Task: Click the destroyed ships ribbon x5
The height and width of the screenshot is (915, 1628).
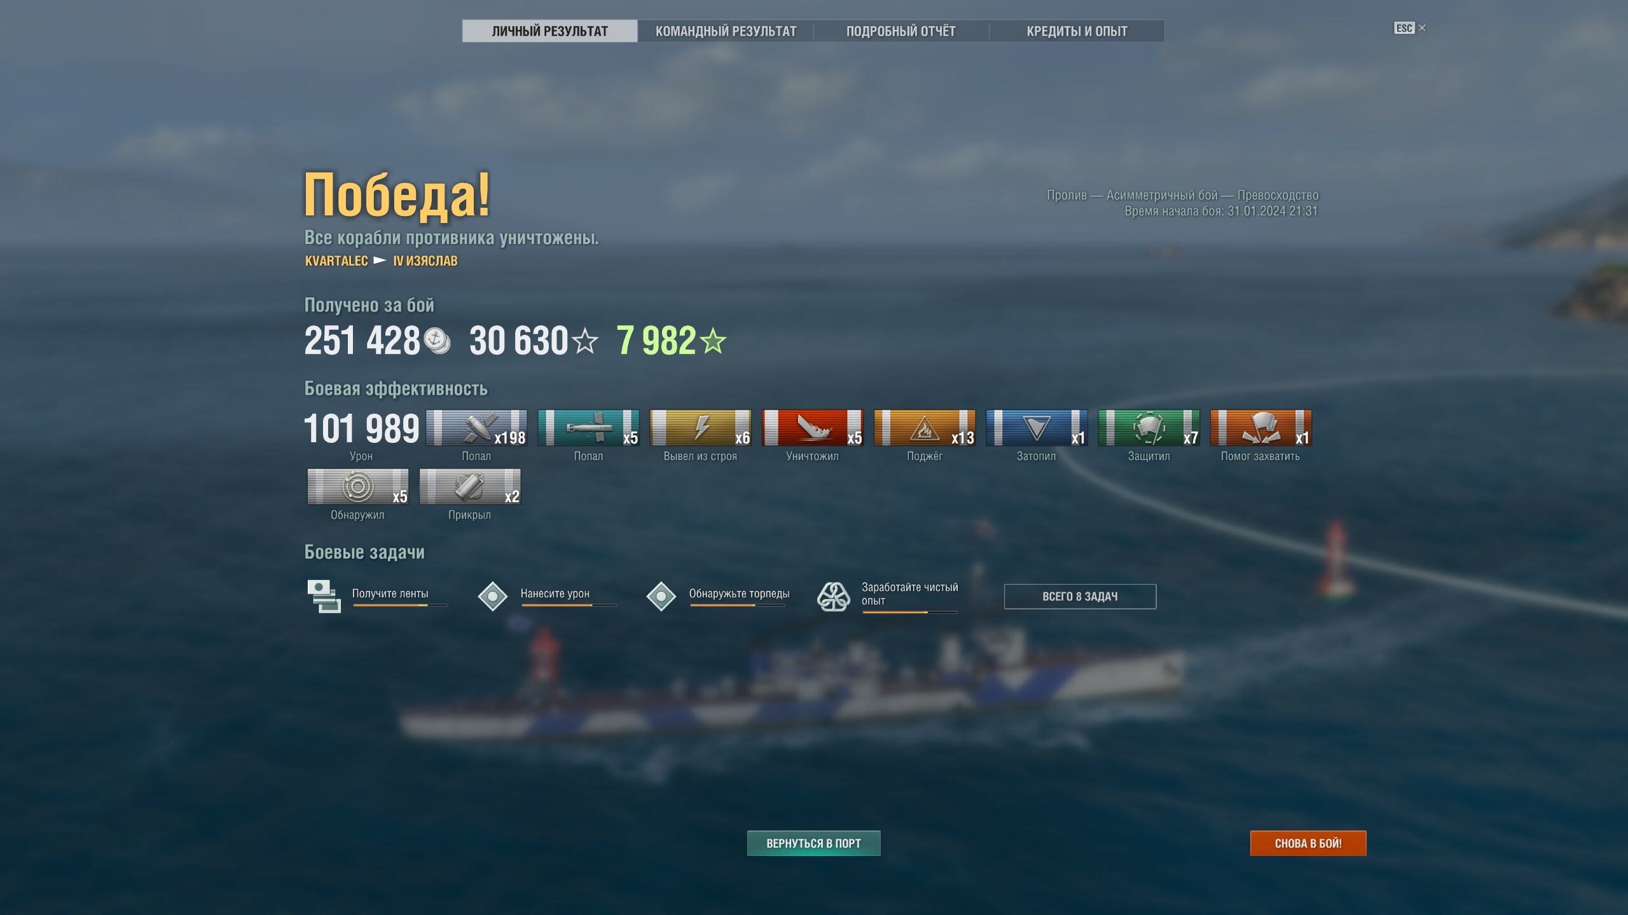Action: click(812, 428)
